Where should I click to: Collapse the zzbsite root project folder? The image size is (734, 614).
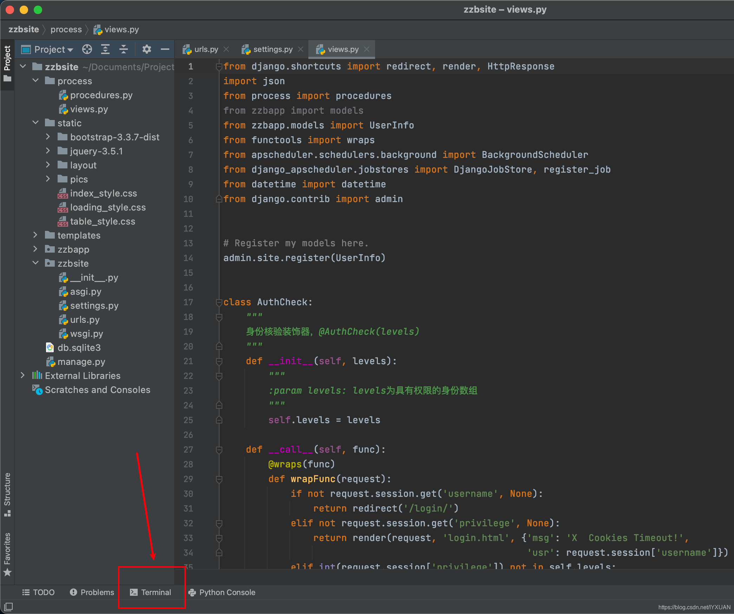click(x=23, y=67)
